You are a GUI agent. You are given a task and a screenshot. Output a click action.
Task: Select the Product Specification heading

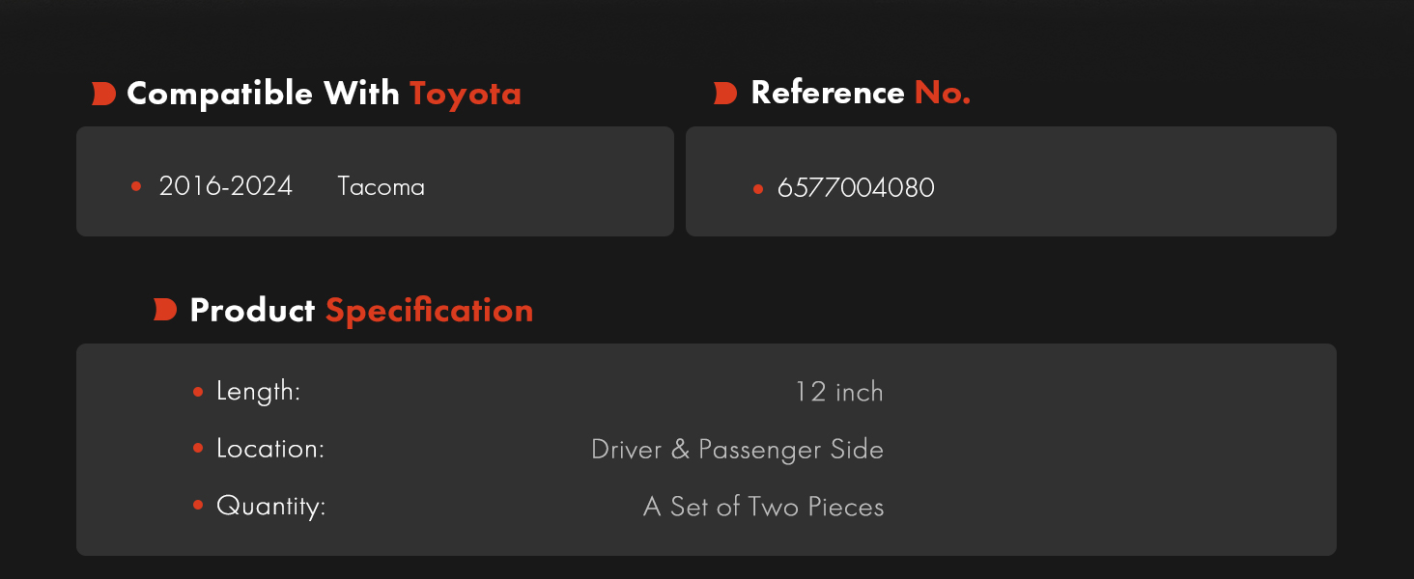361,310
